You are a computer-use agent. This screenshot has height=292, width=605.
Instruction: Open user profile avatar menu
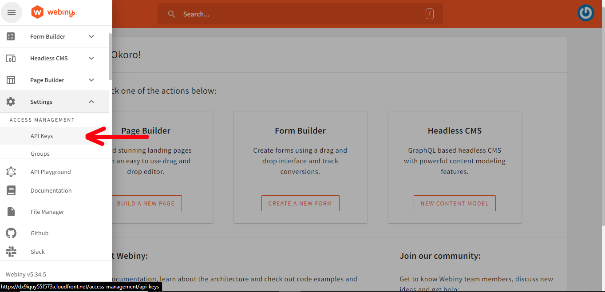tap(586, 13)
